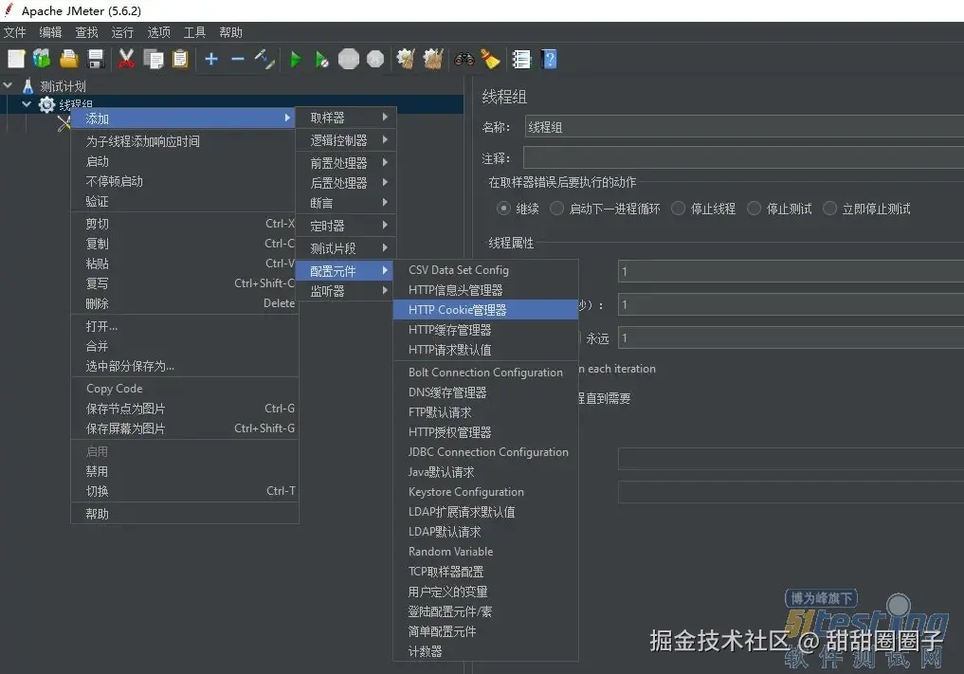
Task: Open the 编辑 menu
Action: 50,32
